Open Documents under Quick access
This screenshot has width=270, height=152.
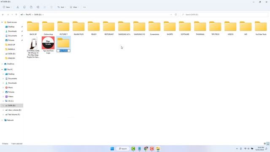pos(12,35)
